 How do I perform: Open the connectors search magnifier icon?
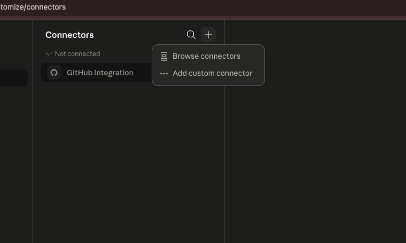pyautogui.click(x=191, y=35)
